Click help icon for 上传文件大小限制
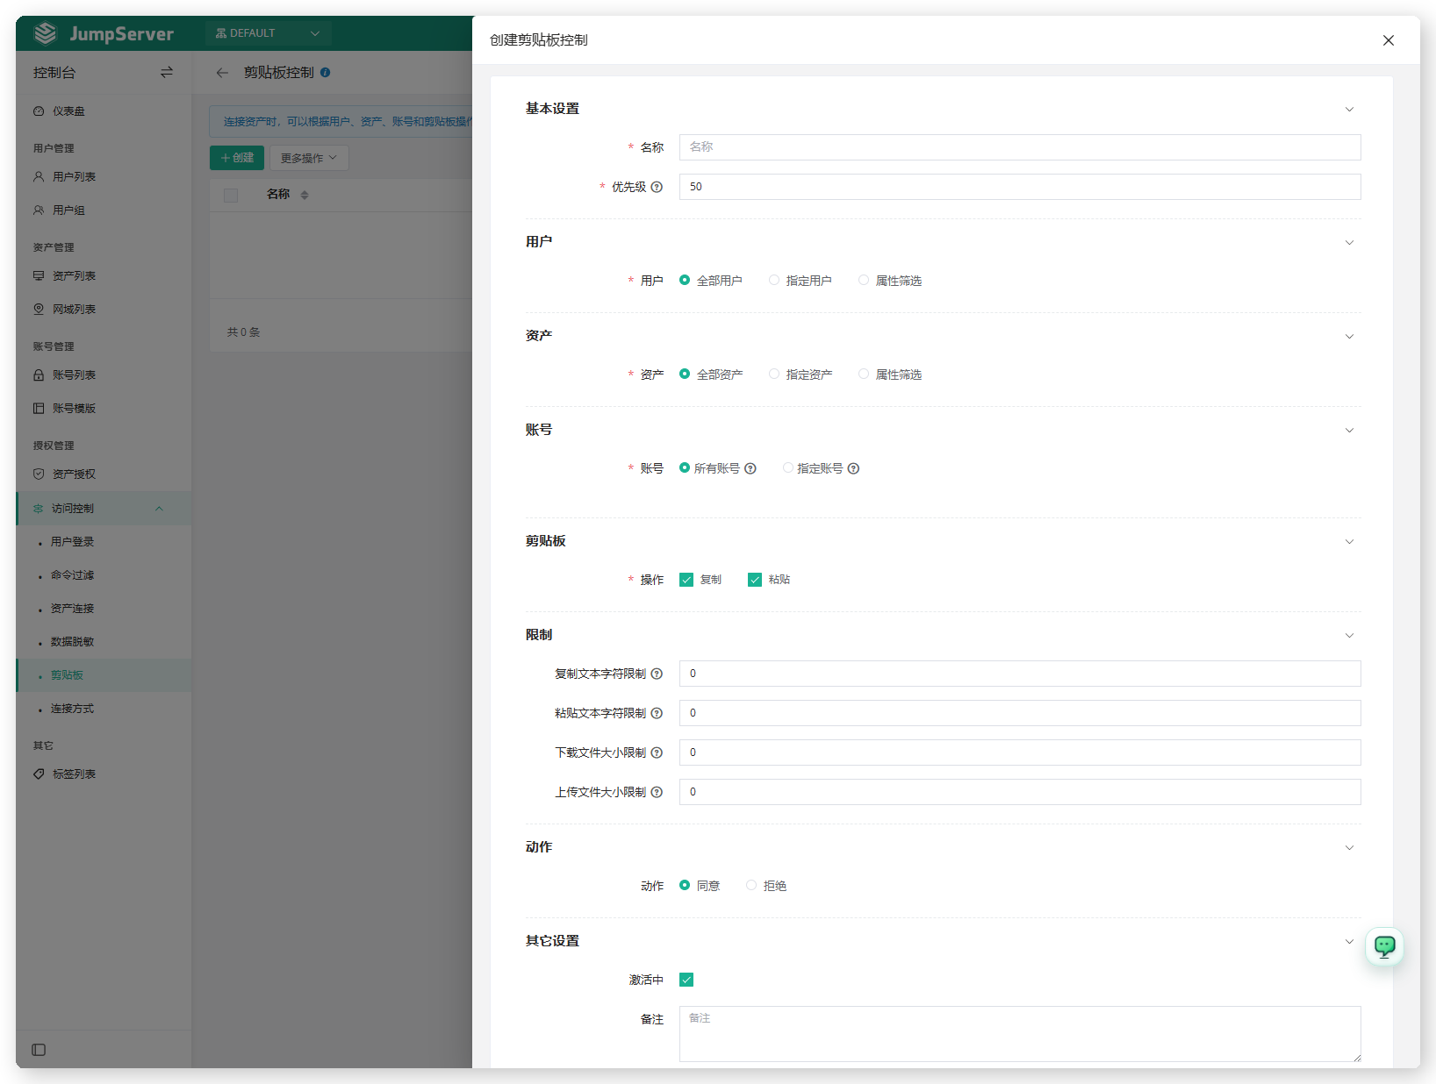1436x1084 pixels. (657, 792)
